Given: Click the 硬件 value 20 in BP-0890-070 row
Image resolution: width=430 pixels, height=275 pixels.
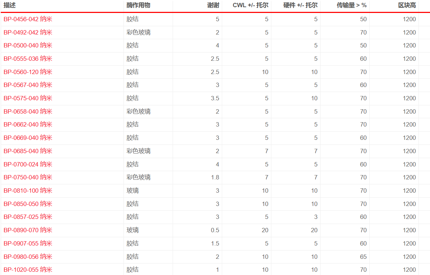Looking at the screenshot, I should [314, 230].
